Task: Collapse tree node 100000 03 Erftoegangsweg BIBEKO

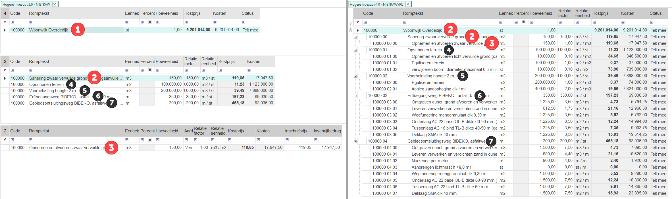Action: coord(355,96)
